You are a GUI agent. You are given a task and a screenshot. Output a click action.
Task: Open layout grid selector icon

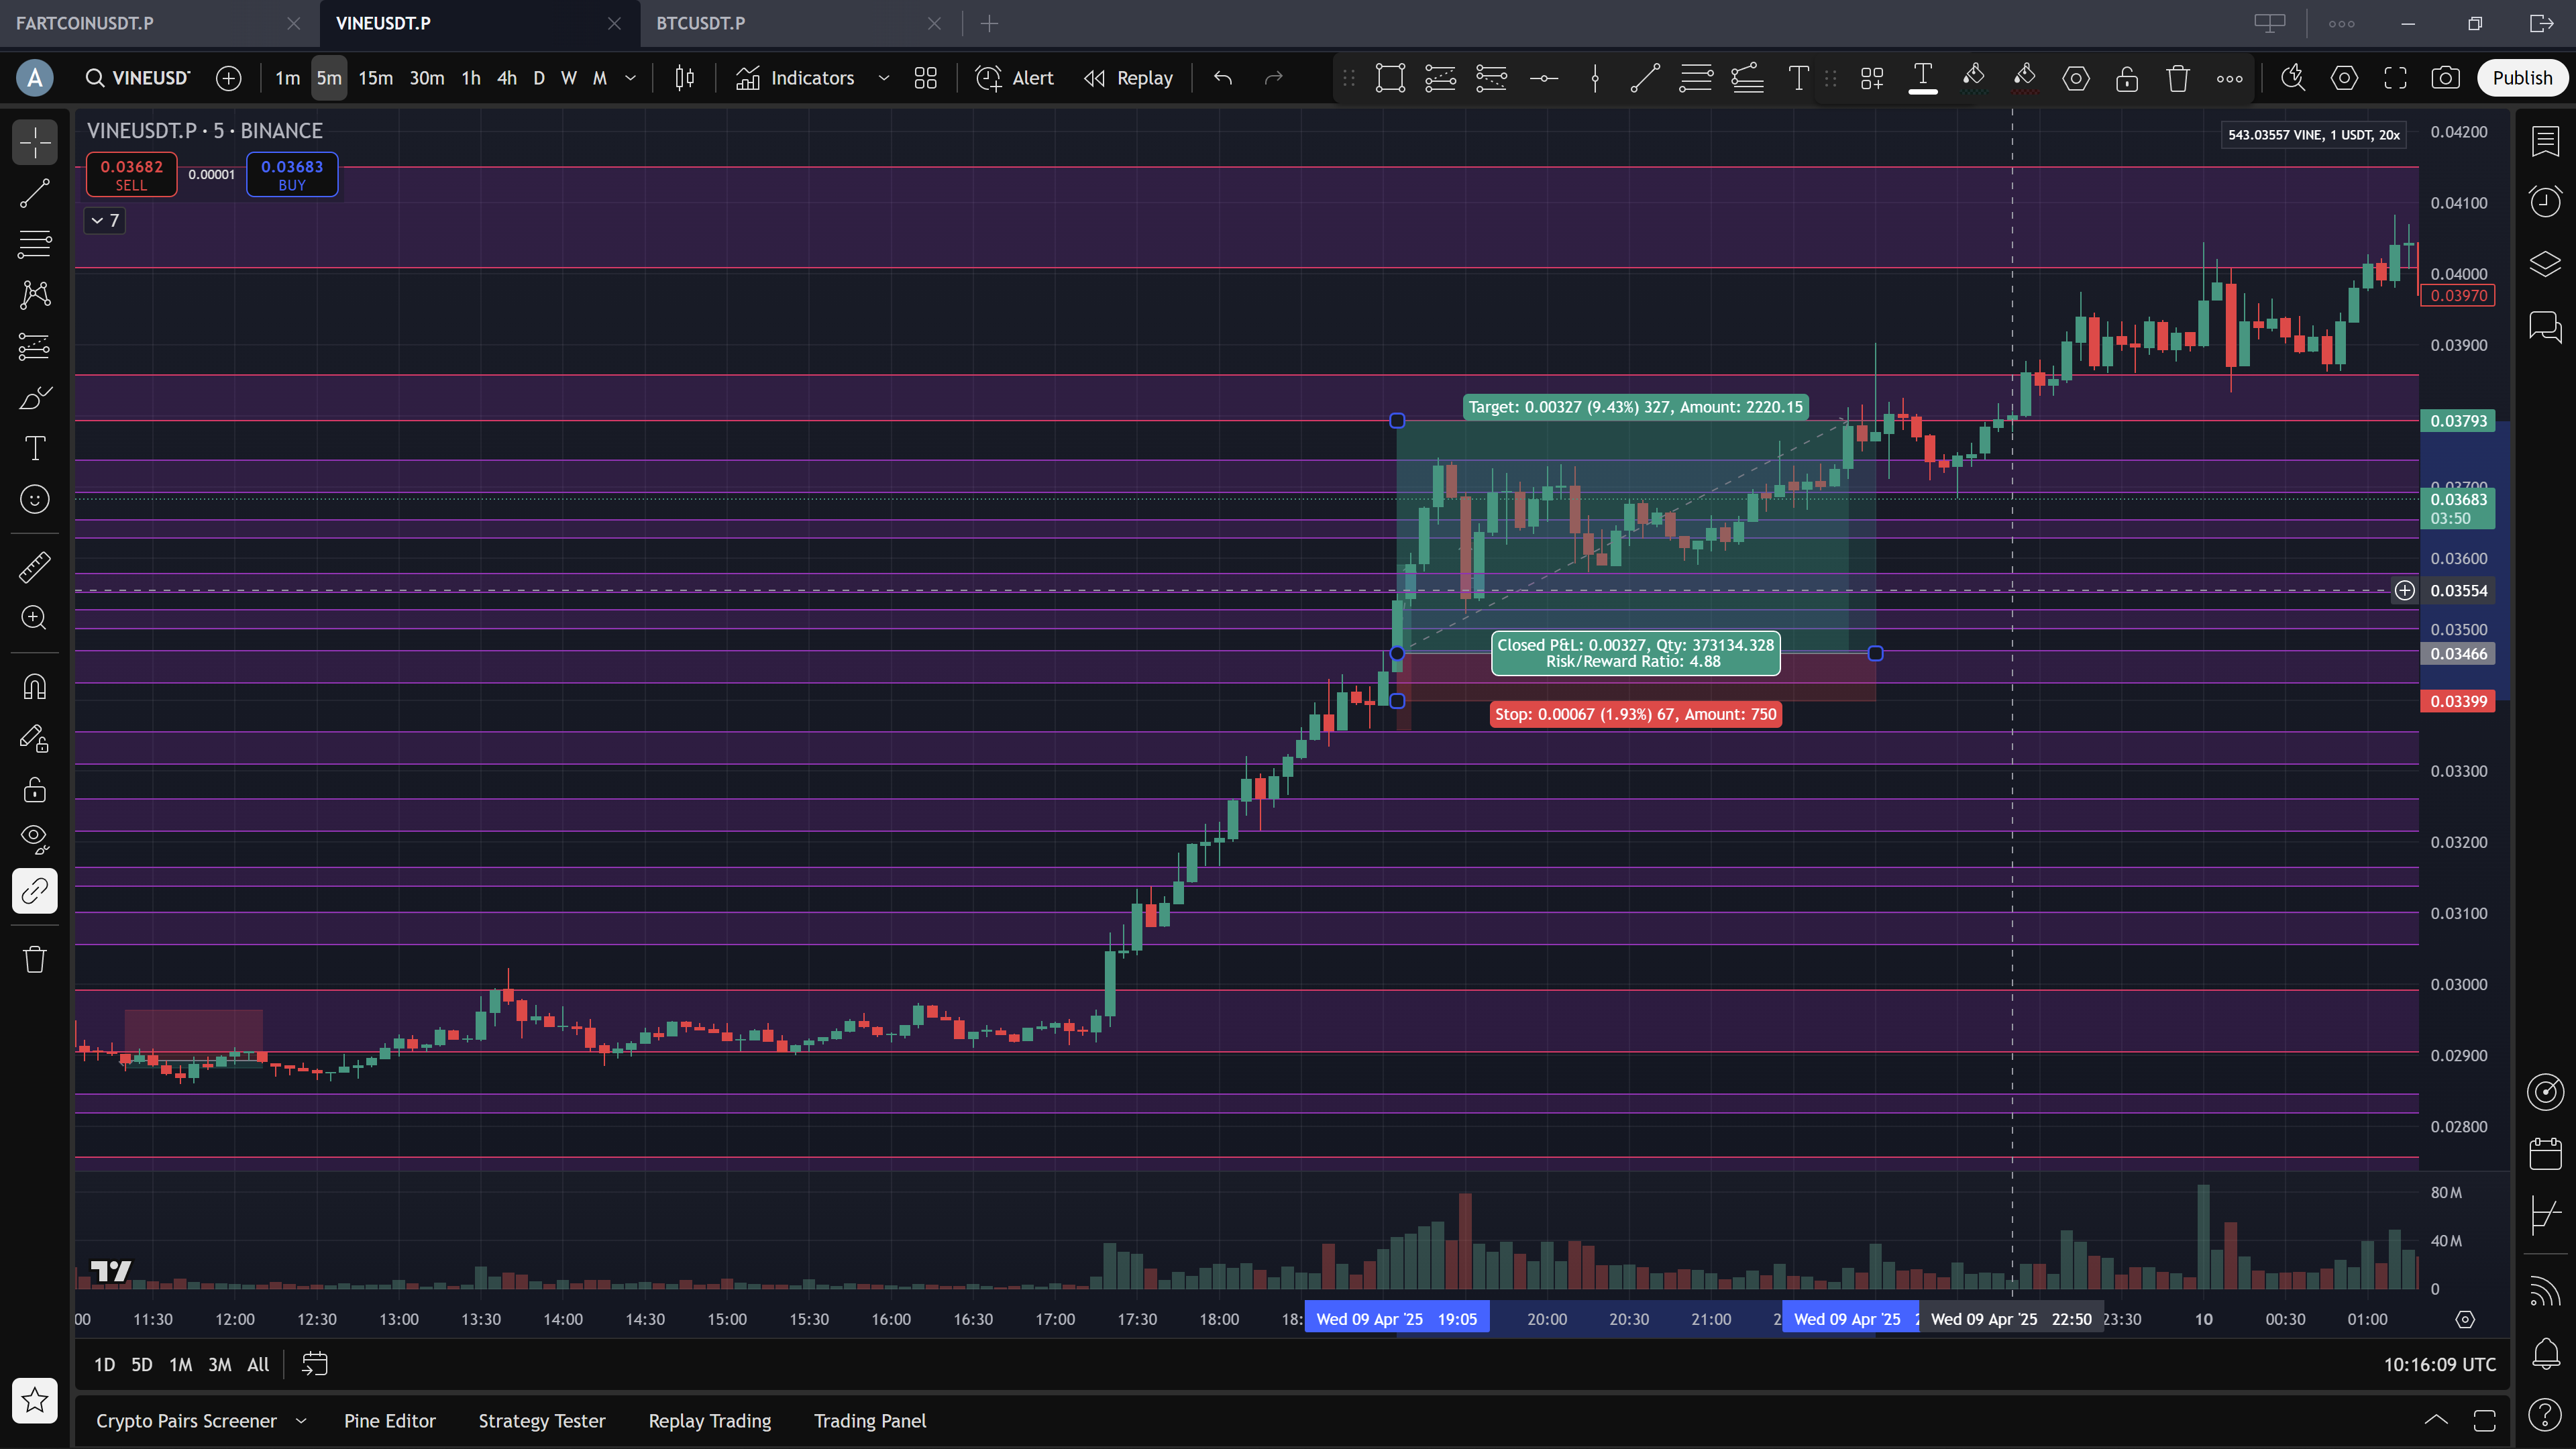[x=925, y=78]
